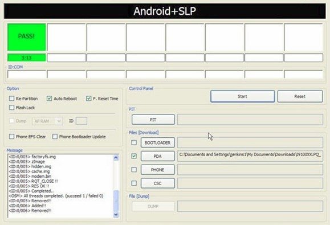Click the Start button in Control Panel
330x225 pixels.
[242, 96]
